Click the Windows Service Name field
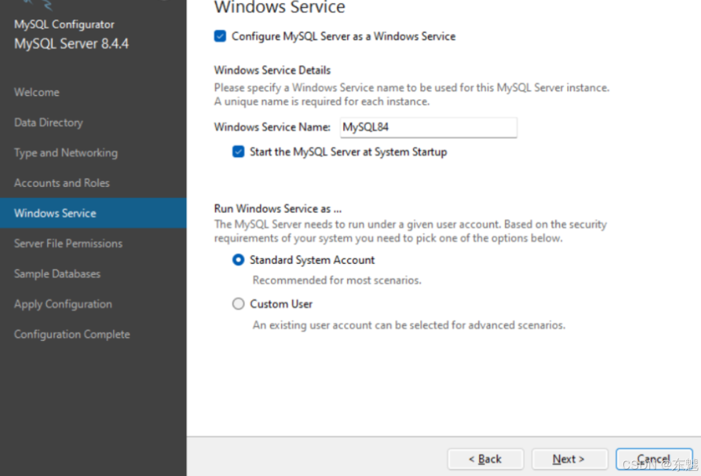The width and height of the screenshot is (701, 476). (x=428, y=127)
